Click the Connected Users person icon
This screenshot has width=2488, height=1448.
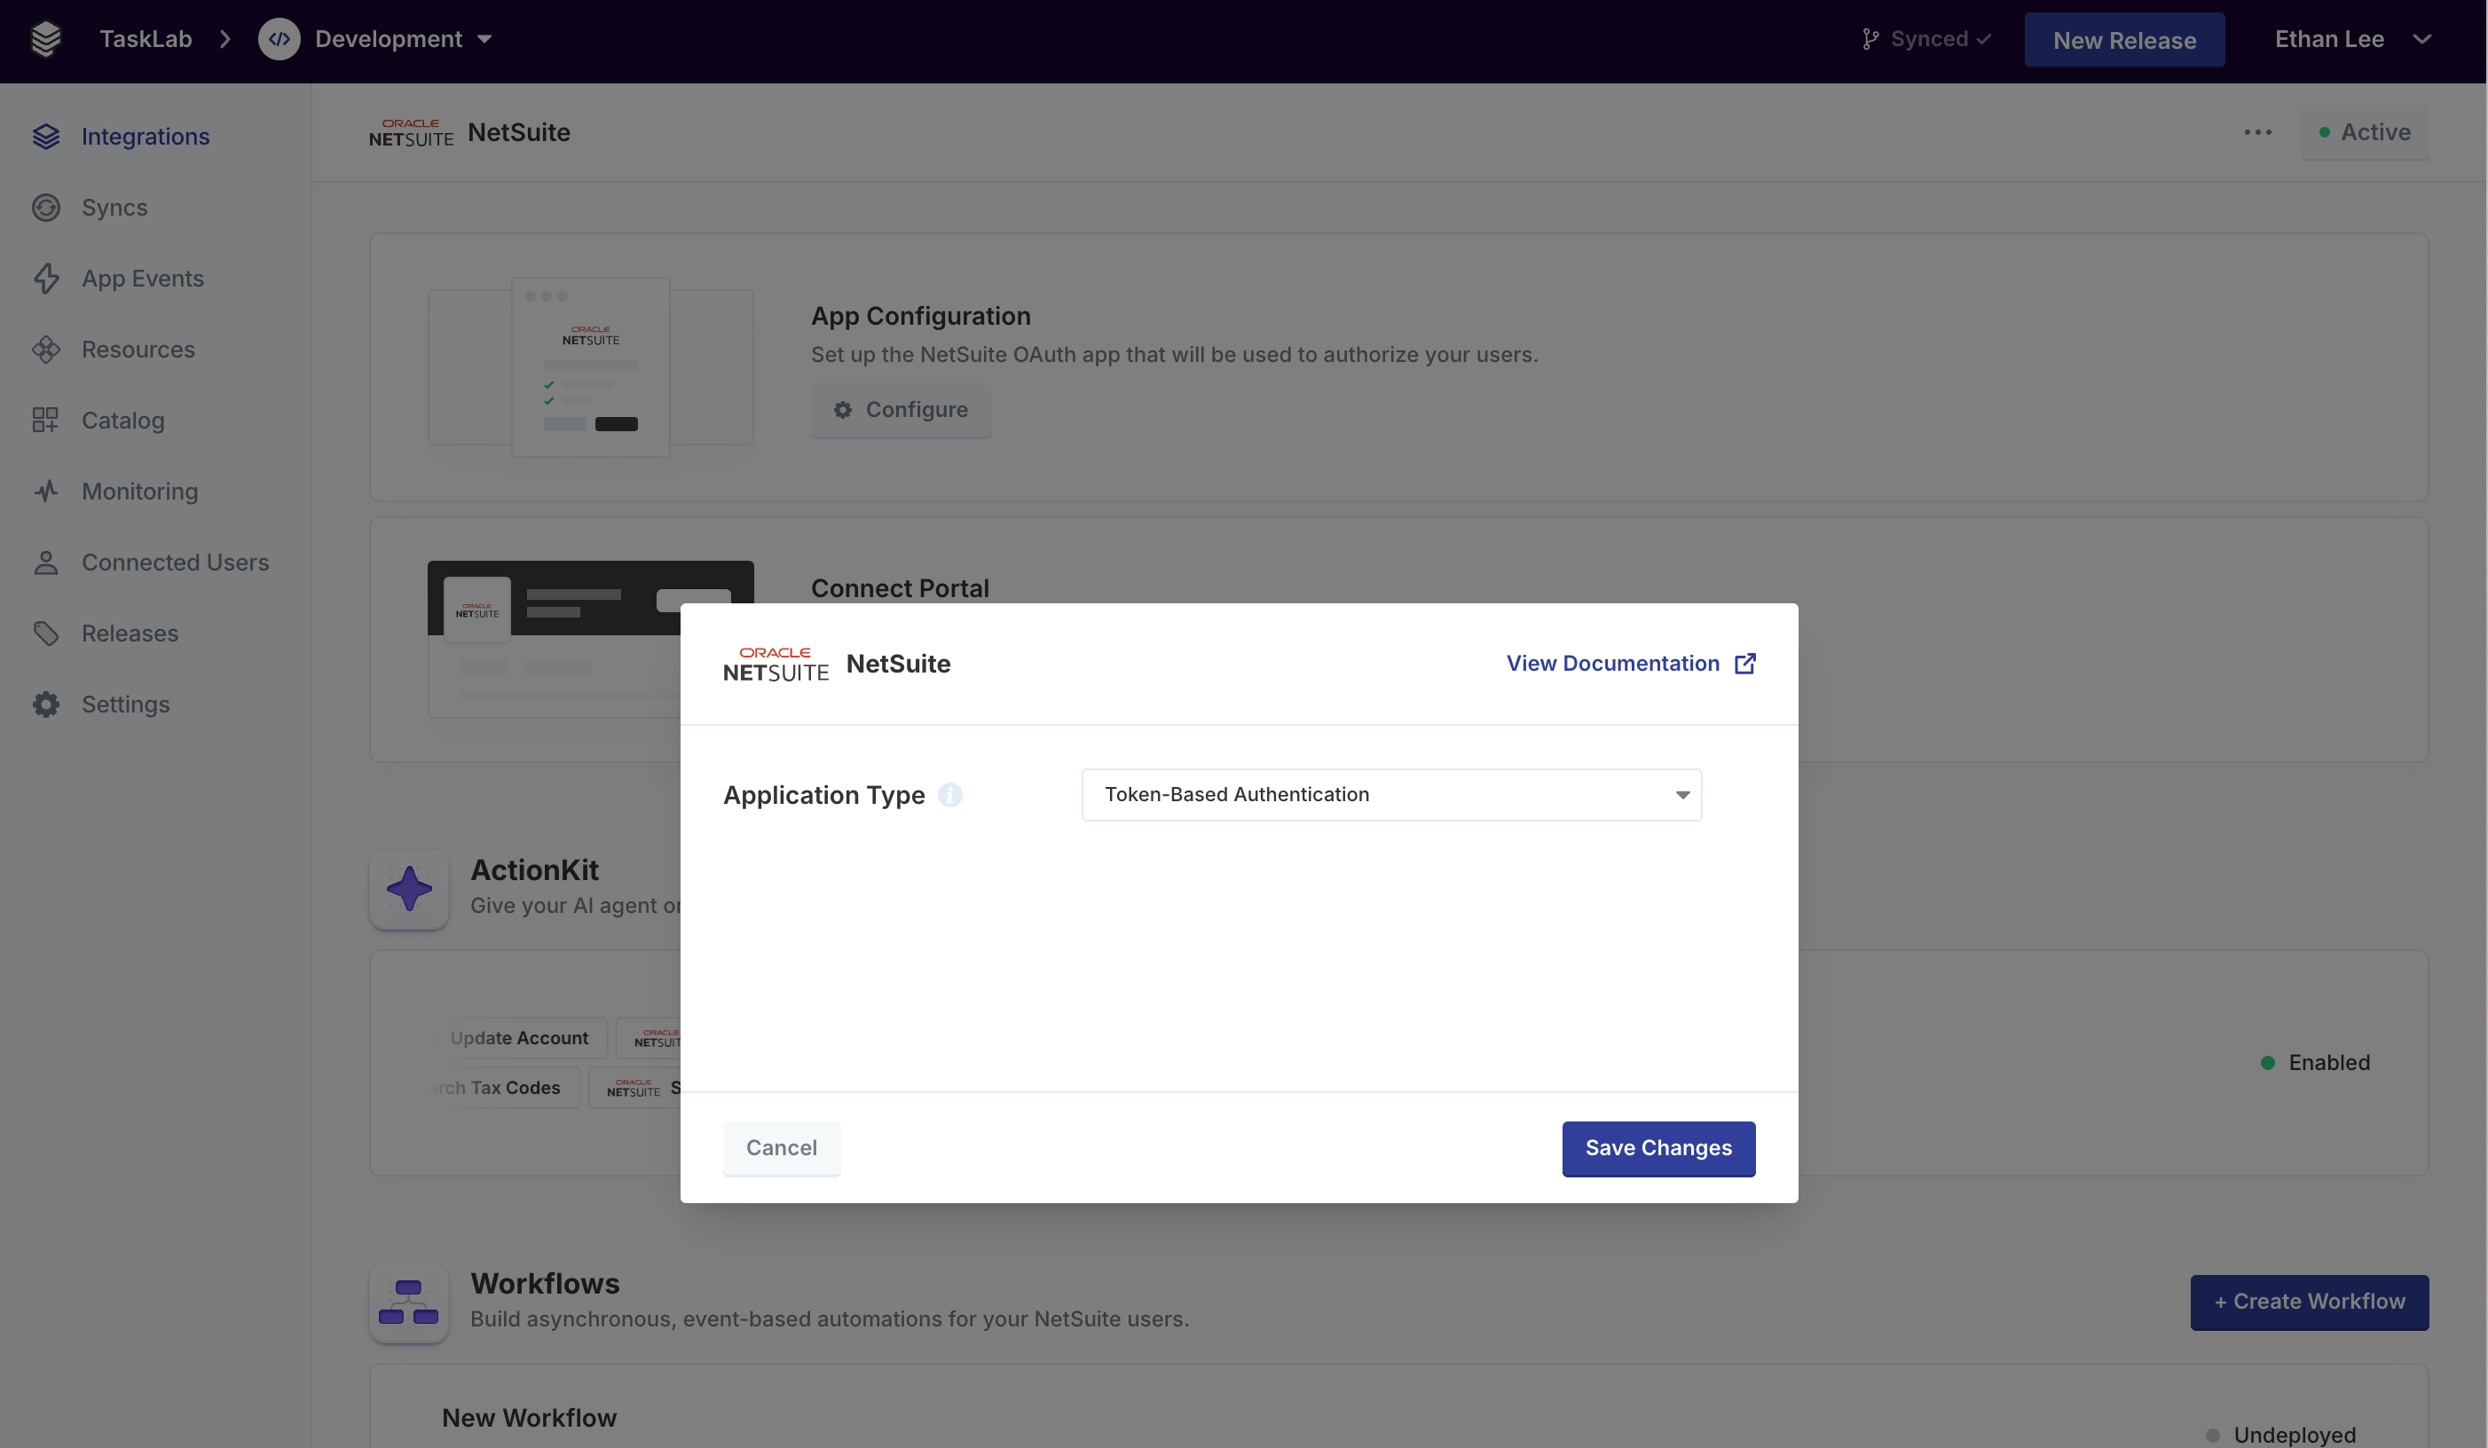(46, 563)
